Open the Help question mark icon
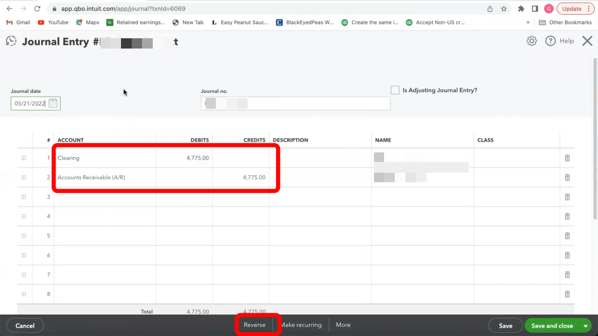598x336 pixels. point(550,41)
